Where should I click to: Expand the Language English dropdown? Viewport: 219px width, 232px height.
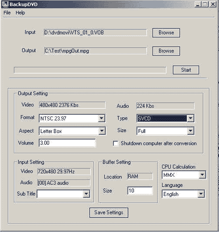pyautogui.click(x=201, y=194)
